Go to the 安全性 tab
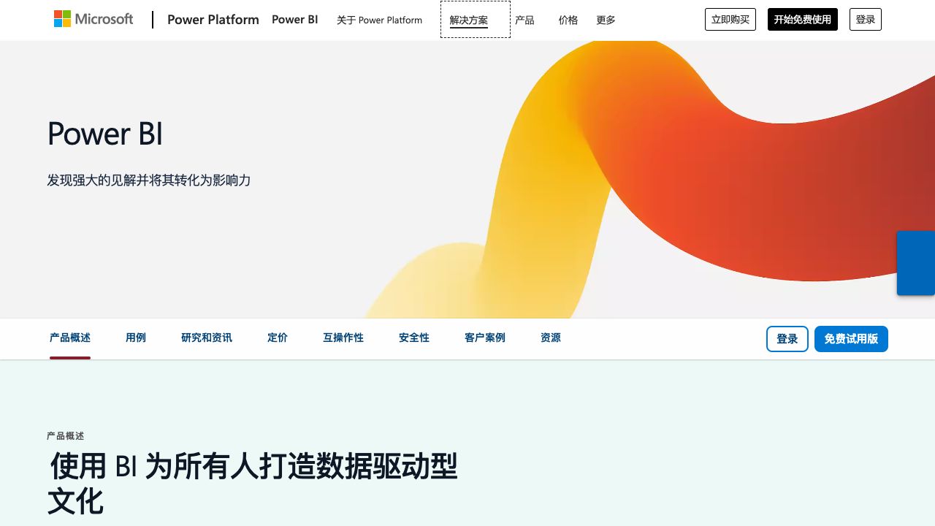Screen dimensions: 935x526 click(x=414, y=338)
